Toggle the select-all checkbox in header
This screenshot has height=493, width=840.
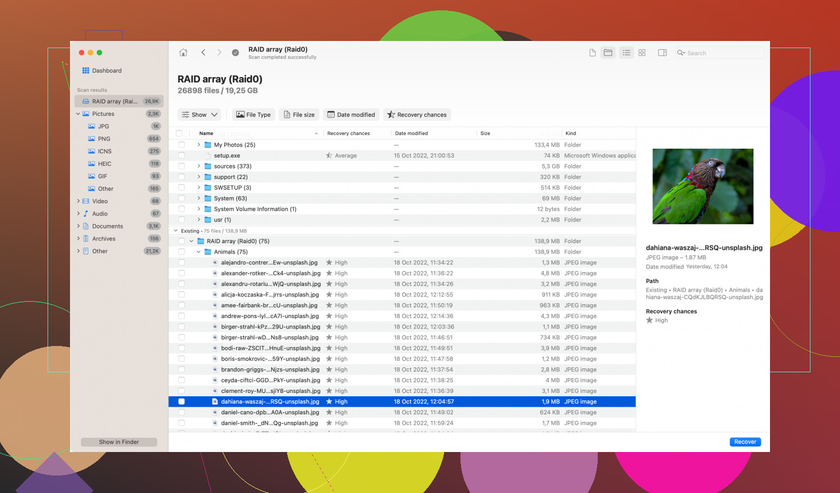click(179, 133)
